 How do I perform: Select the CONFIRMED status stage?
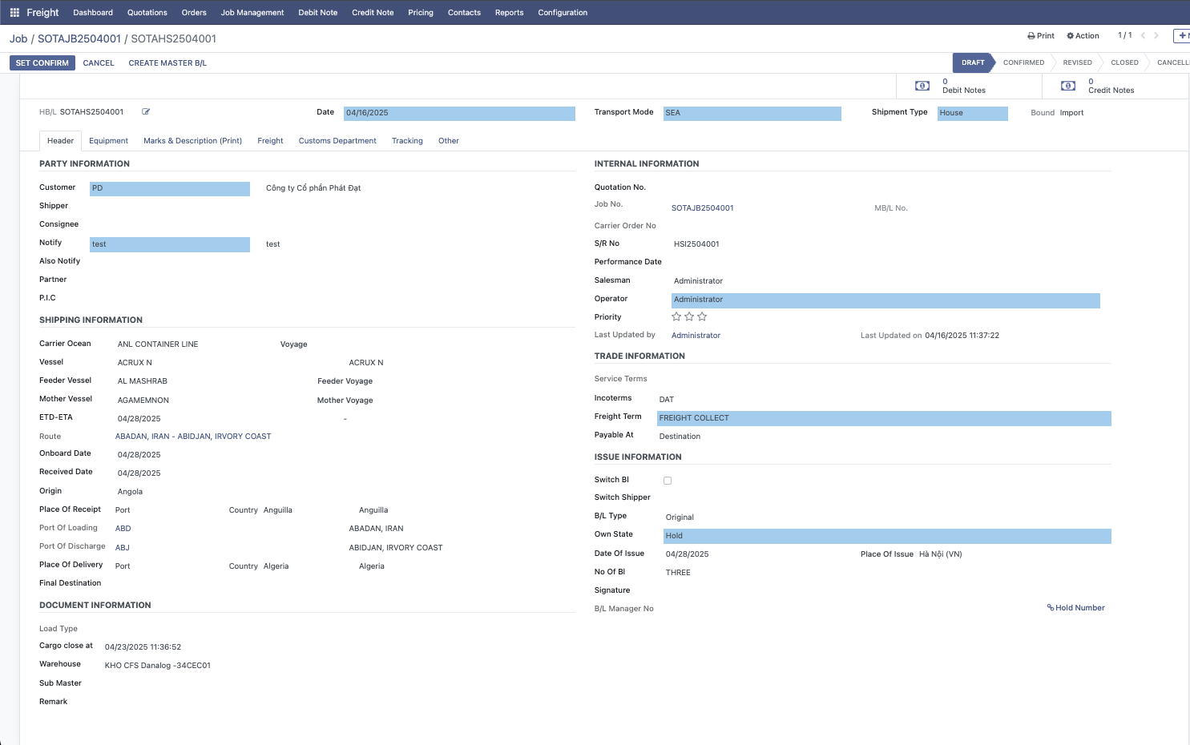(x=1023, y=62)
